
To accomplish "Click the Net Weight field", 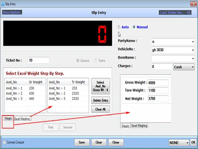I will pyautogui.click(x=158, y=98).
